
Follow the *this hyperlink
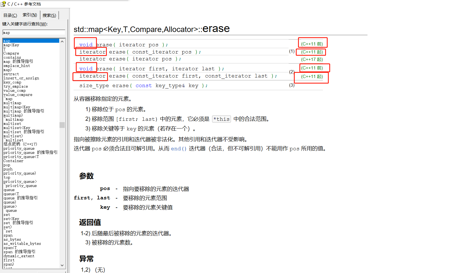(221, 119)
